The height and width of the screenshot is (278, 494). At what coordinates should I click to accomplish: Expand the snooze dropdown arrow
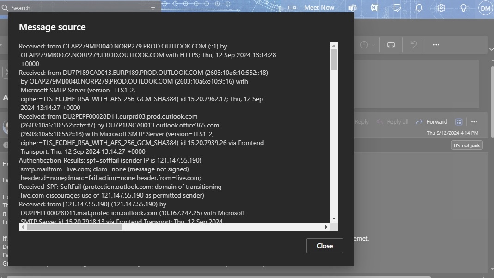point(373,45)
